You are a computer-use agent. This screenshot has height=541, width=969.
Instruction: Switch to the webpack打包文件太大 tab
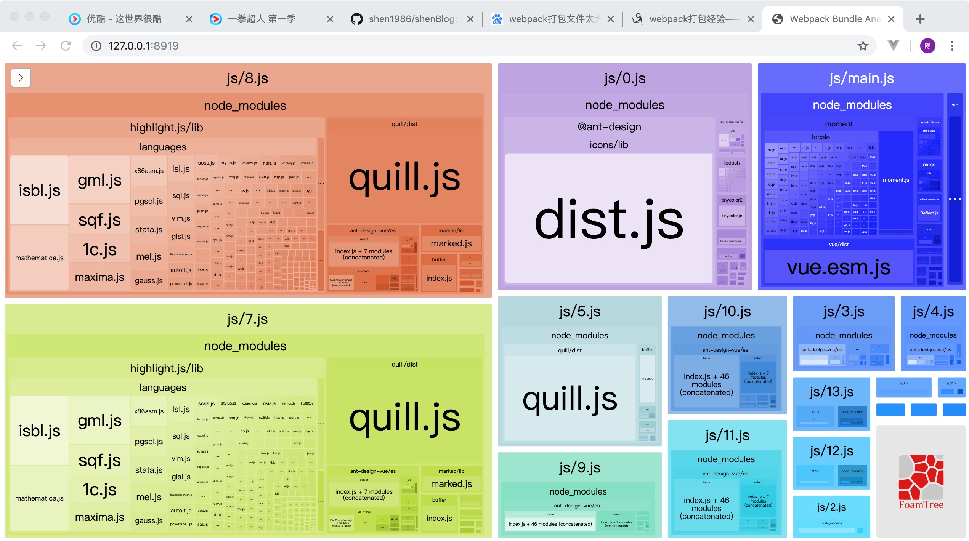(x=552, y=19)
